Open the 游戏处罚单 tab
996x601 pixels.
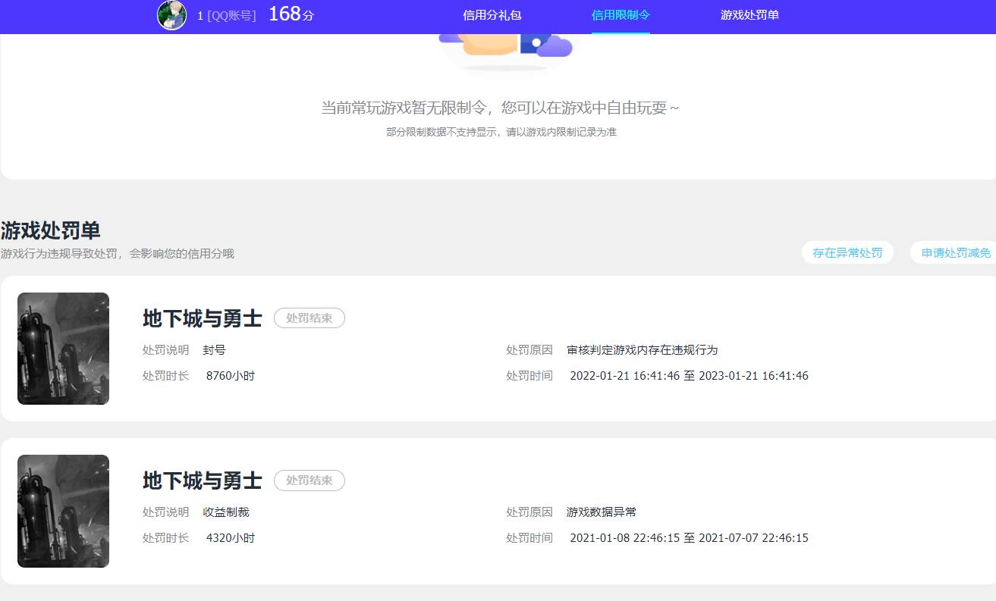tap(749, 15)
